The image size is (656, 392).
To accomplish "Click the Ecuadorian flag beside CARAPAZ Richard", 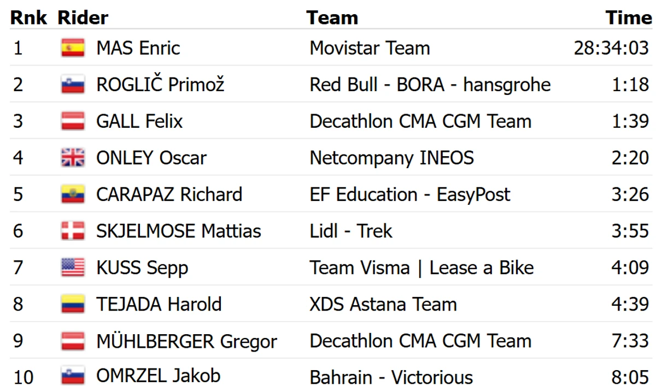I will coord(73,194).
